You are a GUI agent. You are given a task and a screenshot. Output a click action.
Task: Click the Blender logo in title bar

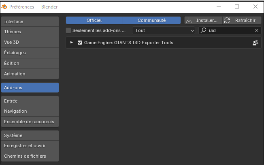coord(5,6)
